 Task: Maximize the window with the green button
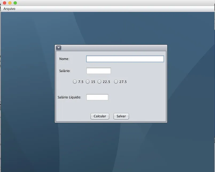click(x=15, y=3)
